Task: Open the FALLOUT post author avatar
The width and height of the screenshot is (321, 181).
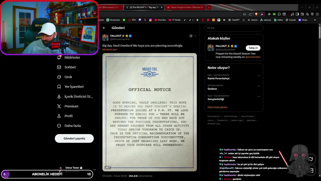Action: click(106, 37)
